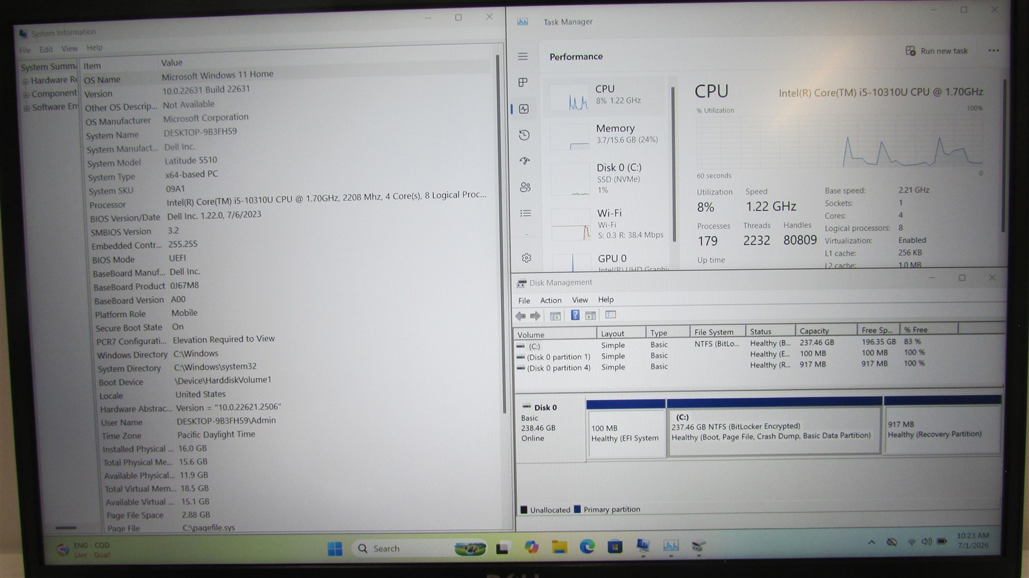Select (C:) 237.46 GB NTFS partition block
This screenshot has height=578, width=1029.
pos(774,426)
